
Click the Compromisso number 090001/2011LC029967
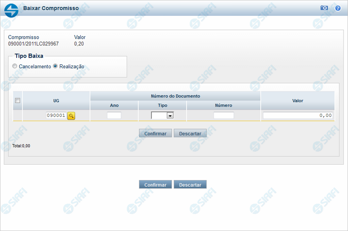pyautogui.click(x=33, y=44)
